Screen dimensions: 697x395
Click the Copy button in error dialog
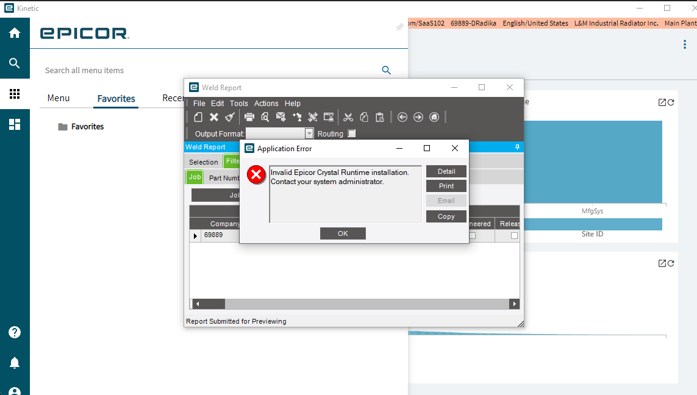[446, 216]
